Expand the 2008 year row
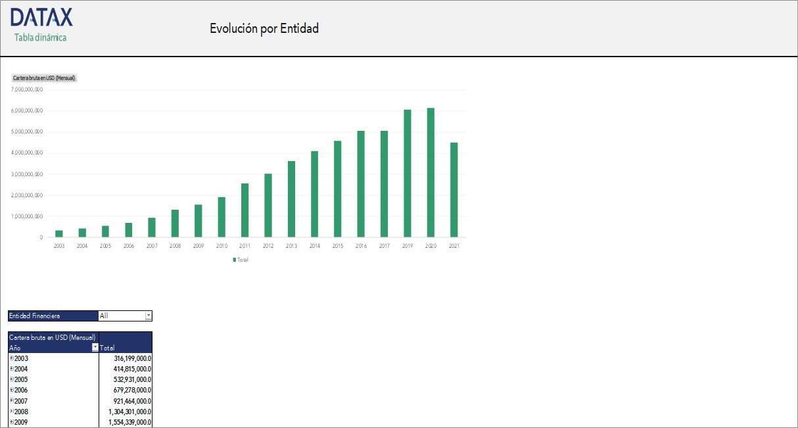 click(x=11, y=412)
